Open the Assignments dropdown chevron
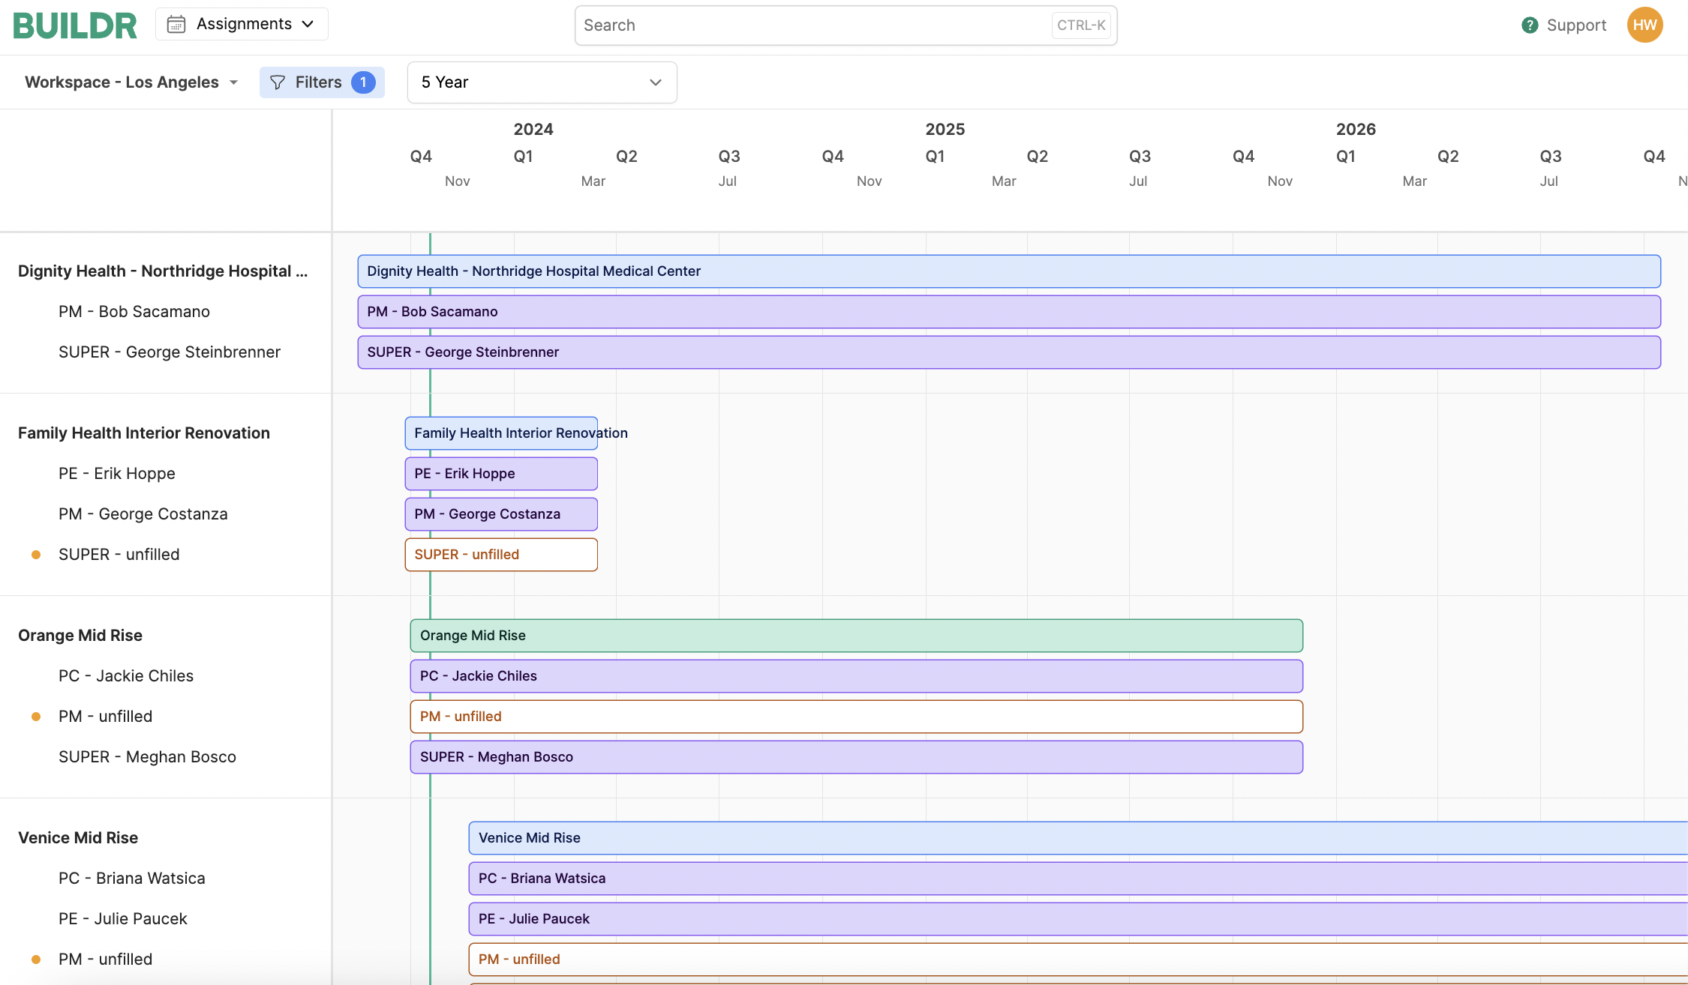 tap(308, 24)
